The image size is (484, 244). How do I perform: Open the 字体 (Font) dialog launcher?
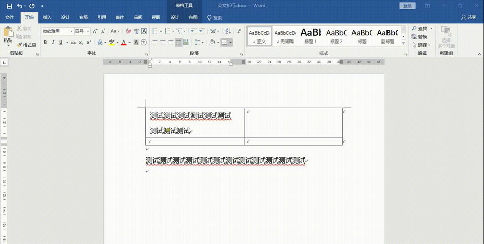pos(147,54)
